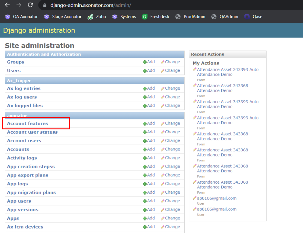Open the Ax_Logger section header

point(19,81)
